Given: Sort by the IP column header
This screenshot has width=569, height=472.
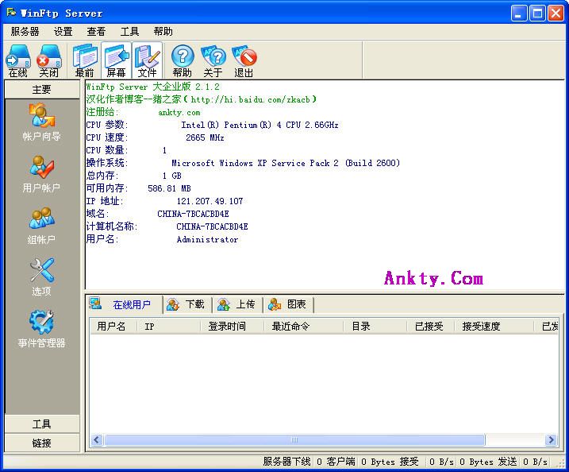Looking at the screenshot, I should tap(168, 327).
